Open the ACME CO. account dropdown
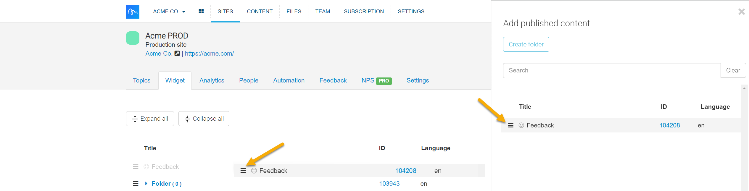Viewport: 749px width, 191px height. click(x=169, y=12)
